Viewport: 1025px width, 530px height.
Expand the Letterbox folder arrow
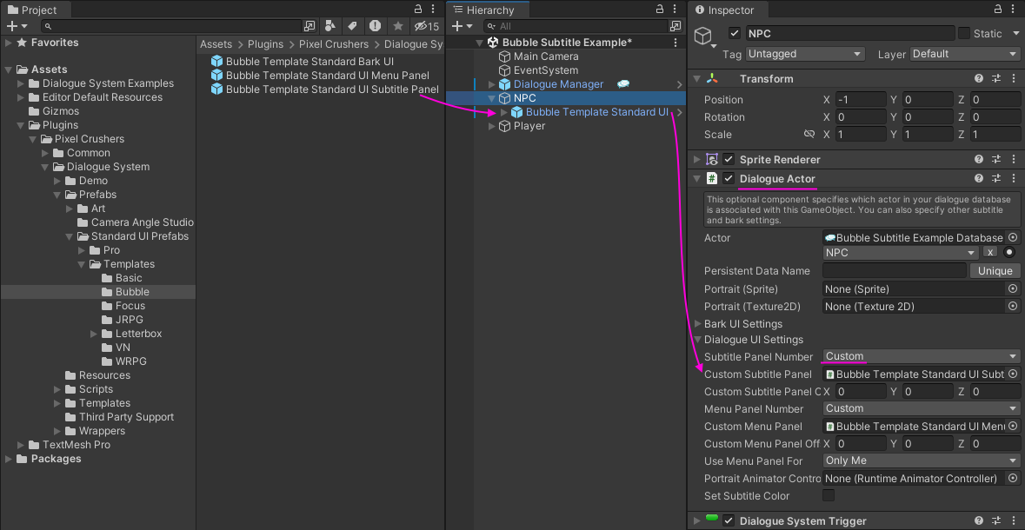(95, 334)
